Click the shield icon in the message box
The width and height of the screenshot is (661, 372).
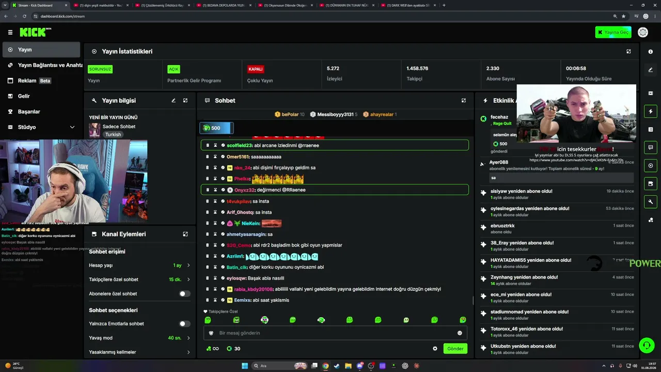pyautogui.click(x=211, y=333)
